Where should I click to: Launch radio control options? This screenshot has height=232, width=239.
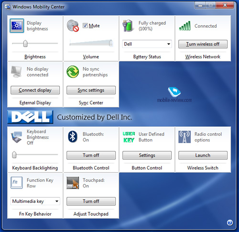[203, 155]
